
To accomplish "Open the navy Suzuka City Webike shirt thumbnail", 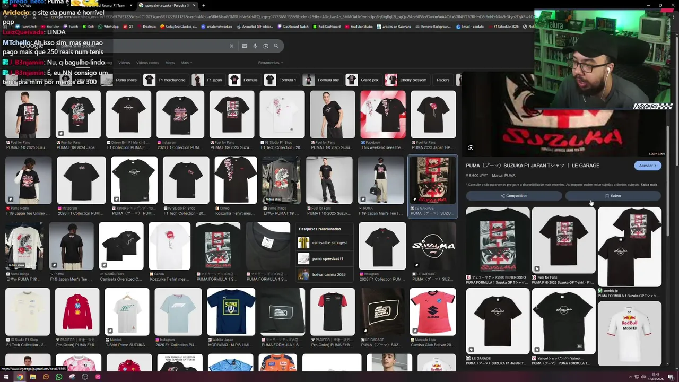I will pyautogui.click(x=231, y=312).
